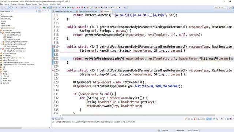Screen dimensions: 234x132
Task: Click the editor horizontal scrollbar
Action: [138, 115]
